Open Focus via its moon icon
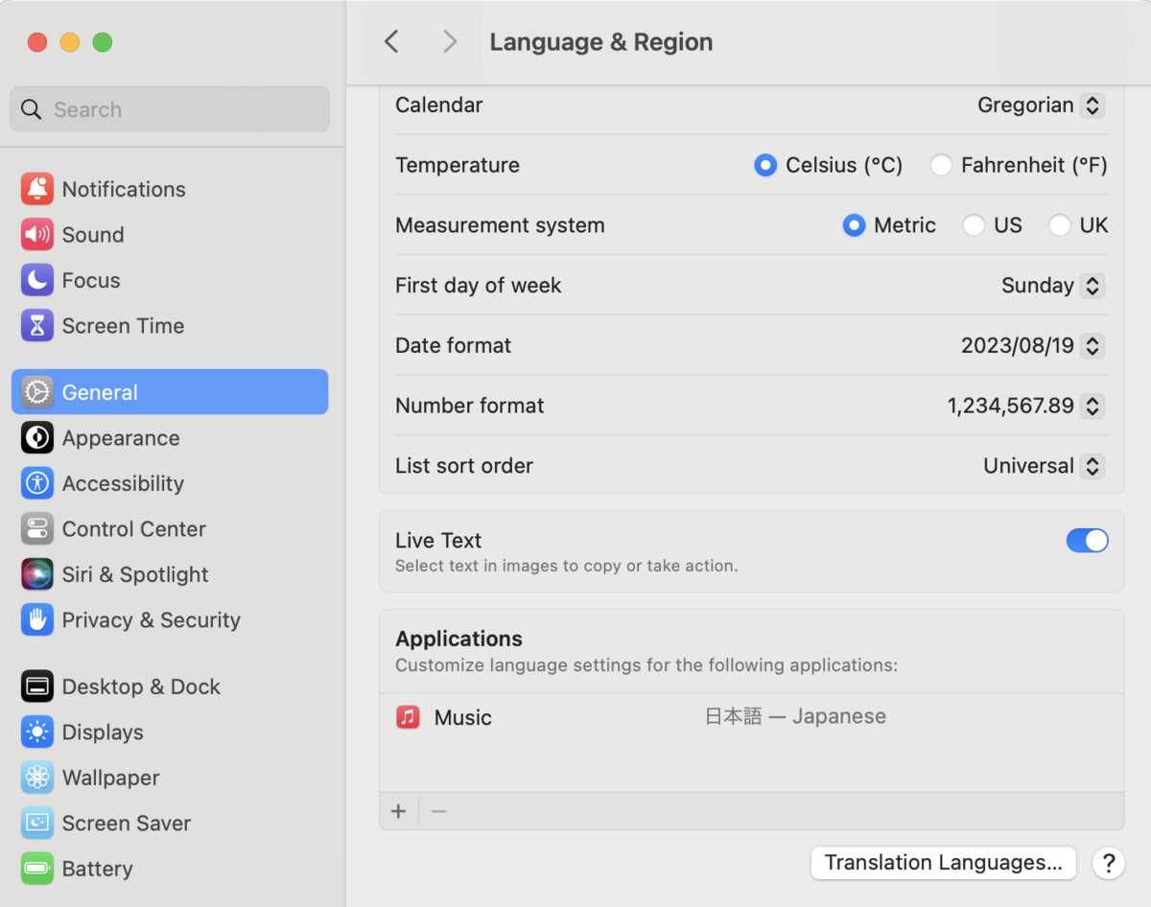 coord(37,280)
